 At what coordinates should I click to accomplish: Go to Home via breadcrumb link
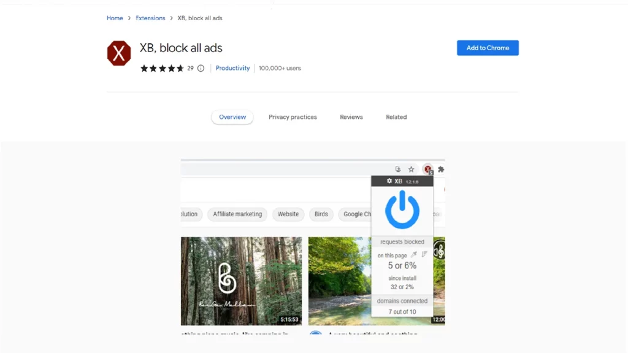pos(115,18)
